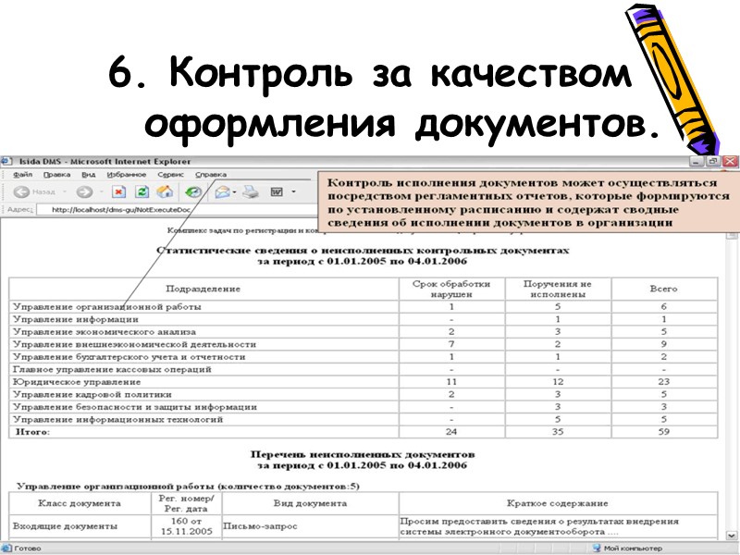Click the Internet Explorer title bar icon

tap(6, 161)
